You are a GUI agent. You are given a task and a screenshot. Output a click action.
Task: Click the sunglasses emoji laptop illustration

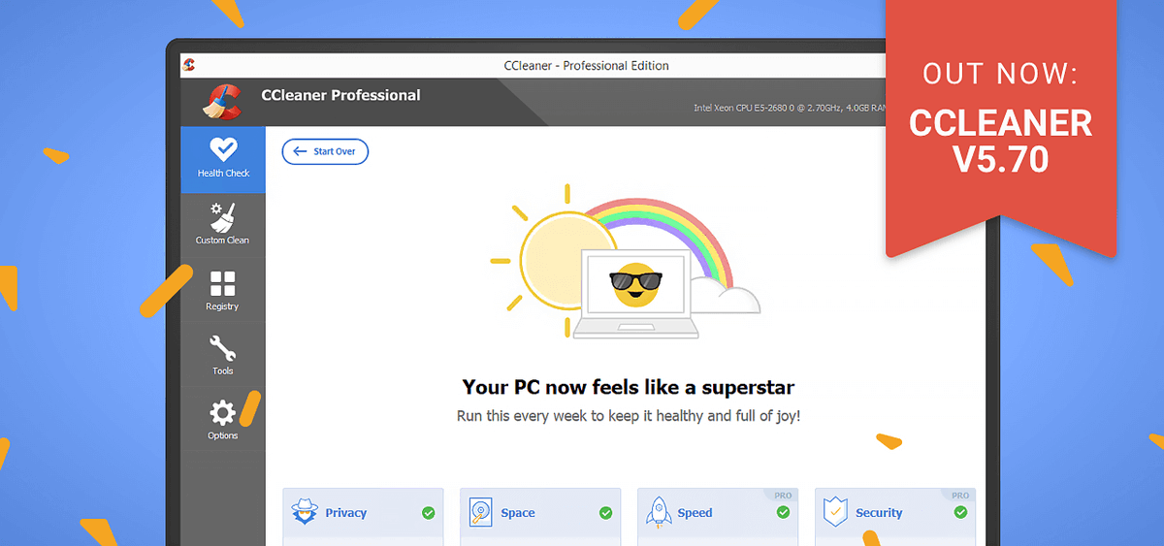(x=636, y=294)
